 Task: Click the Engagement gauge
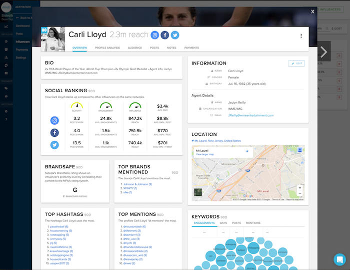[106, 105]
